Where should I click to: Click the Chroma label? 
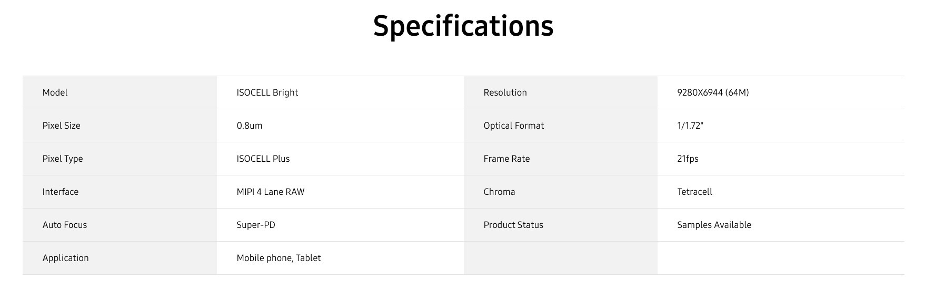click(499, 192)
